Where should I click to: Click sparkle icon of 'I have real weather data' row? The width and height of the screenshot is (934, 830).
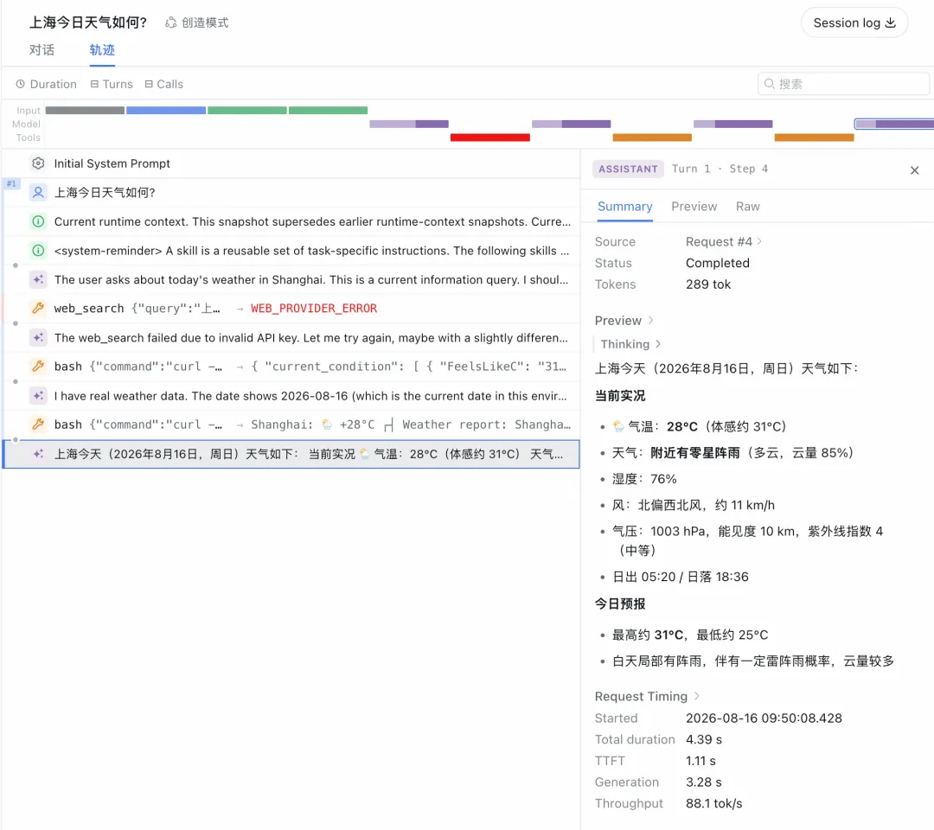(x=38, y=395)
